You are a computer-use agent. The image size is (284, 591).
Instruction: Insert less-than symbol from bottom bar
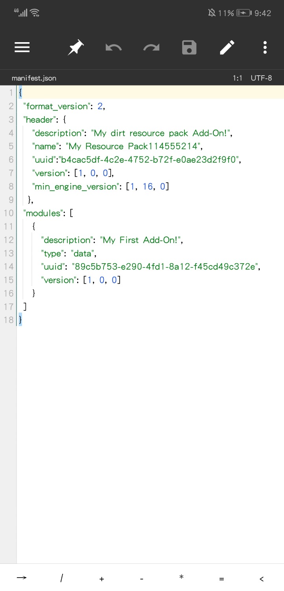point(262,579)
